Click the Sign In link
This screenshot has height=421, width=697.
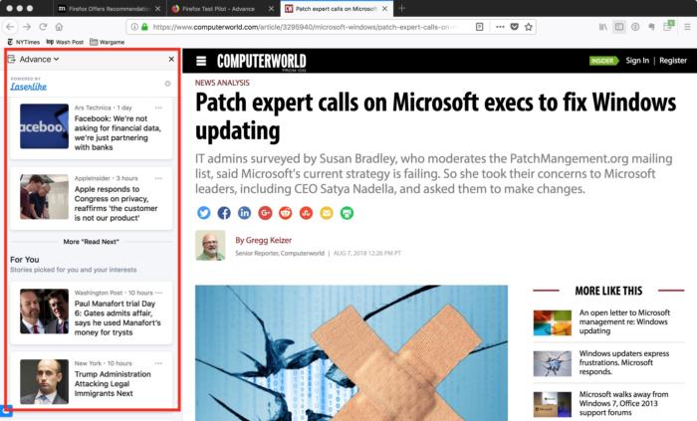pyautogui.click(x=637, y=61)
